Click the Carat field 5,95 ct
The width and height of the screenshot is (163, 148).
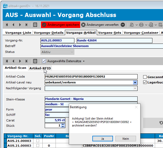55,120
